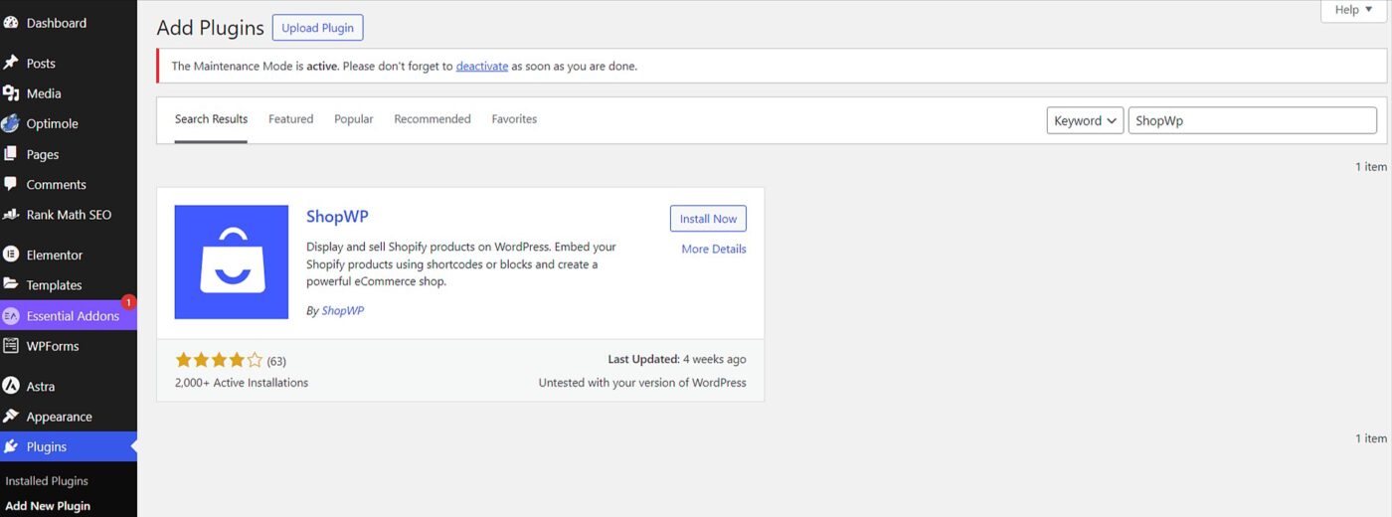This screenshot has height=517, width=1392.
Task: Open the Installed Plugins submenu
Action: point(47,481)
